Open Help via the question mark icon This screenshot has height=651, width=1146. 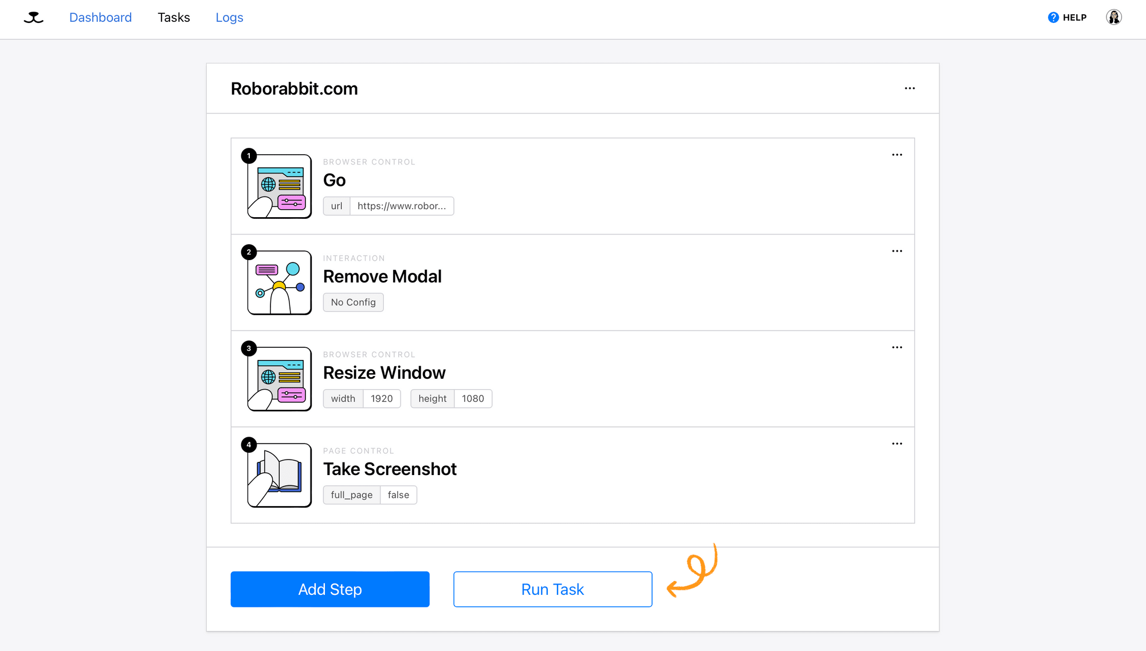(x=1053, y=17)
